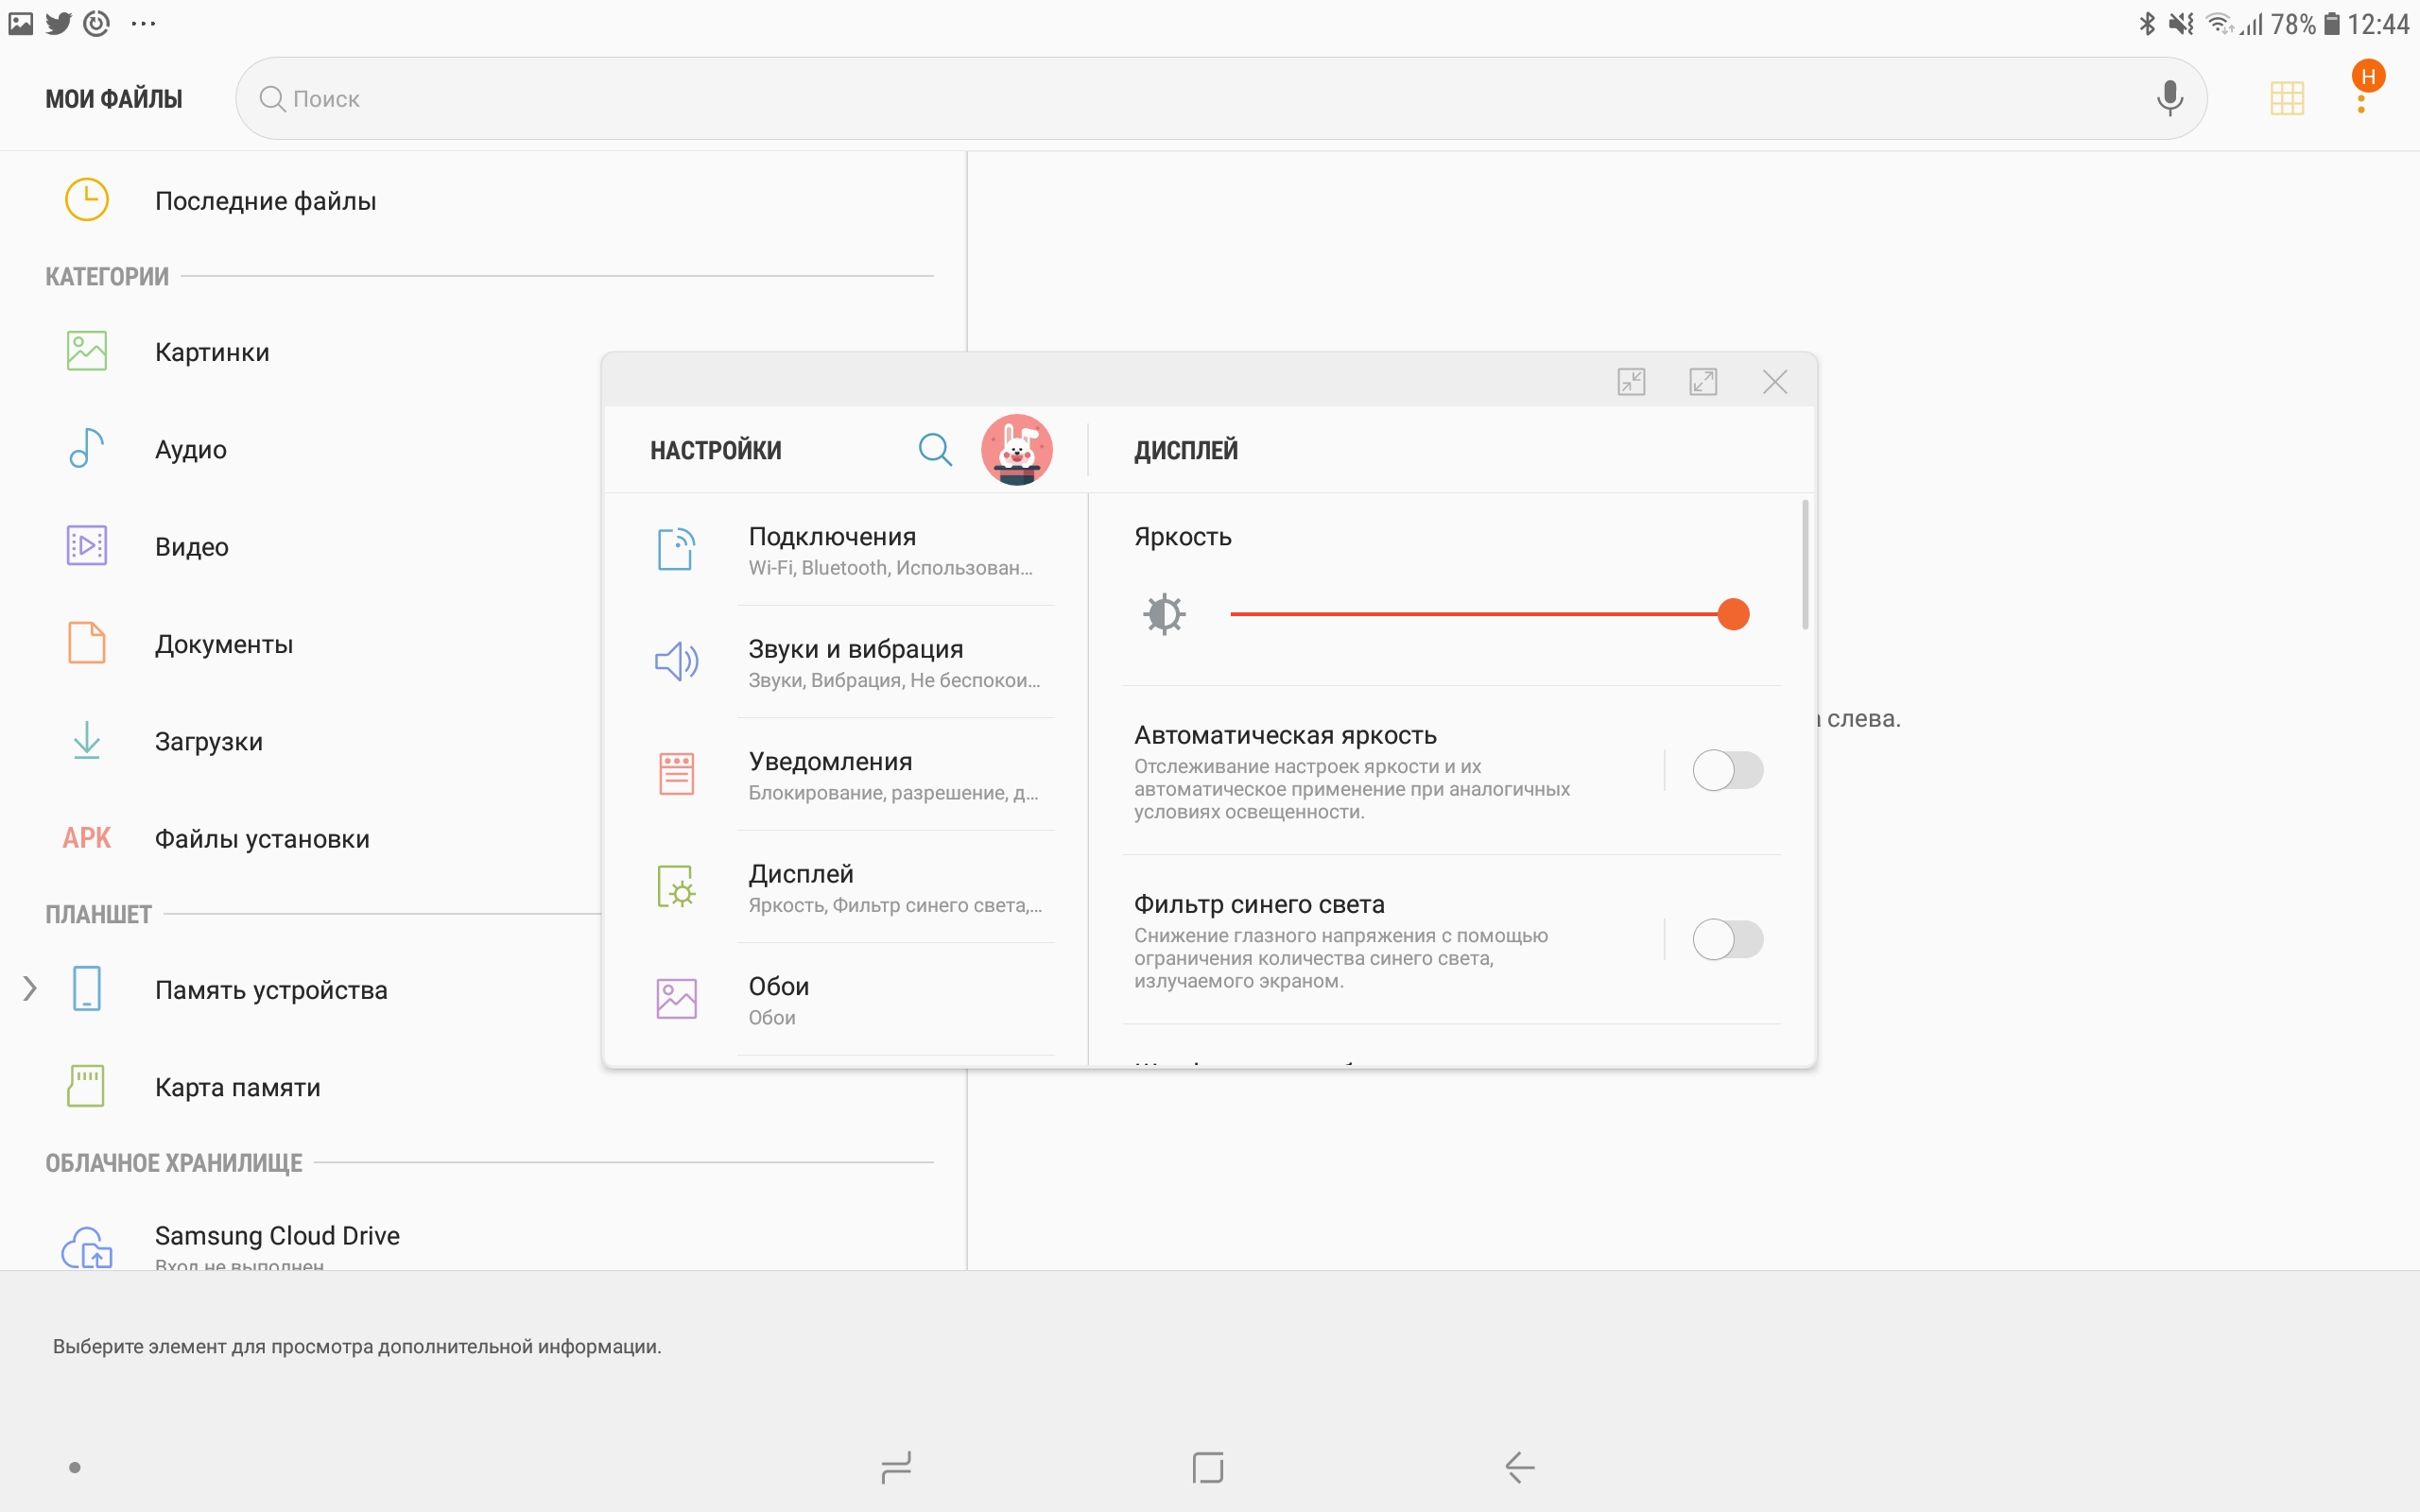Expand the popup window to fullscreen
Screen dimensions: 2420x1512
pyautogui.click(x=1703, y=382)
